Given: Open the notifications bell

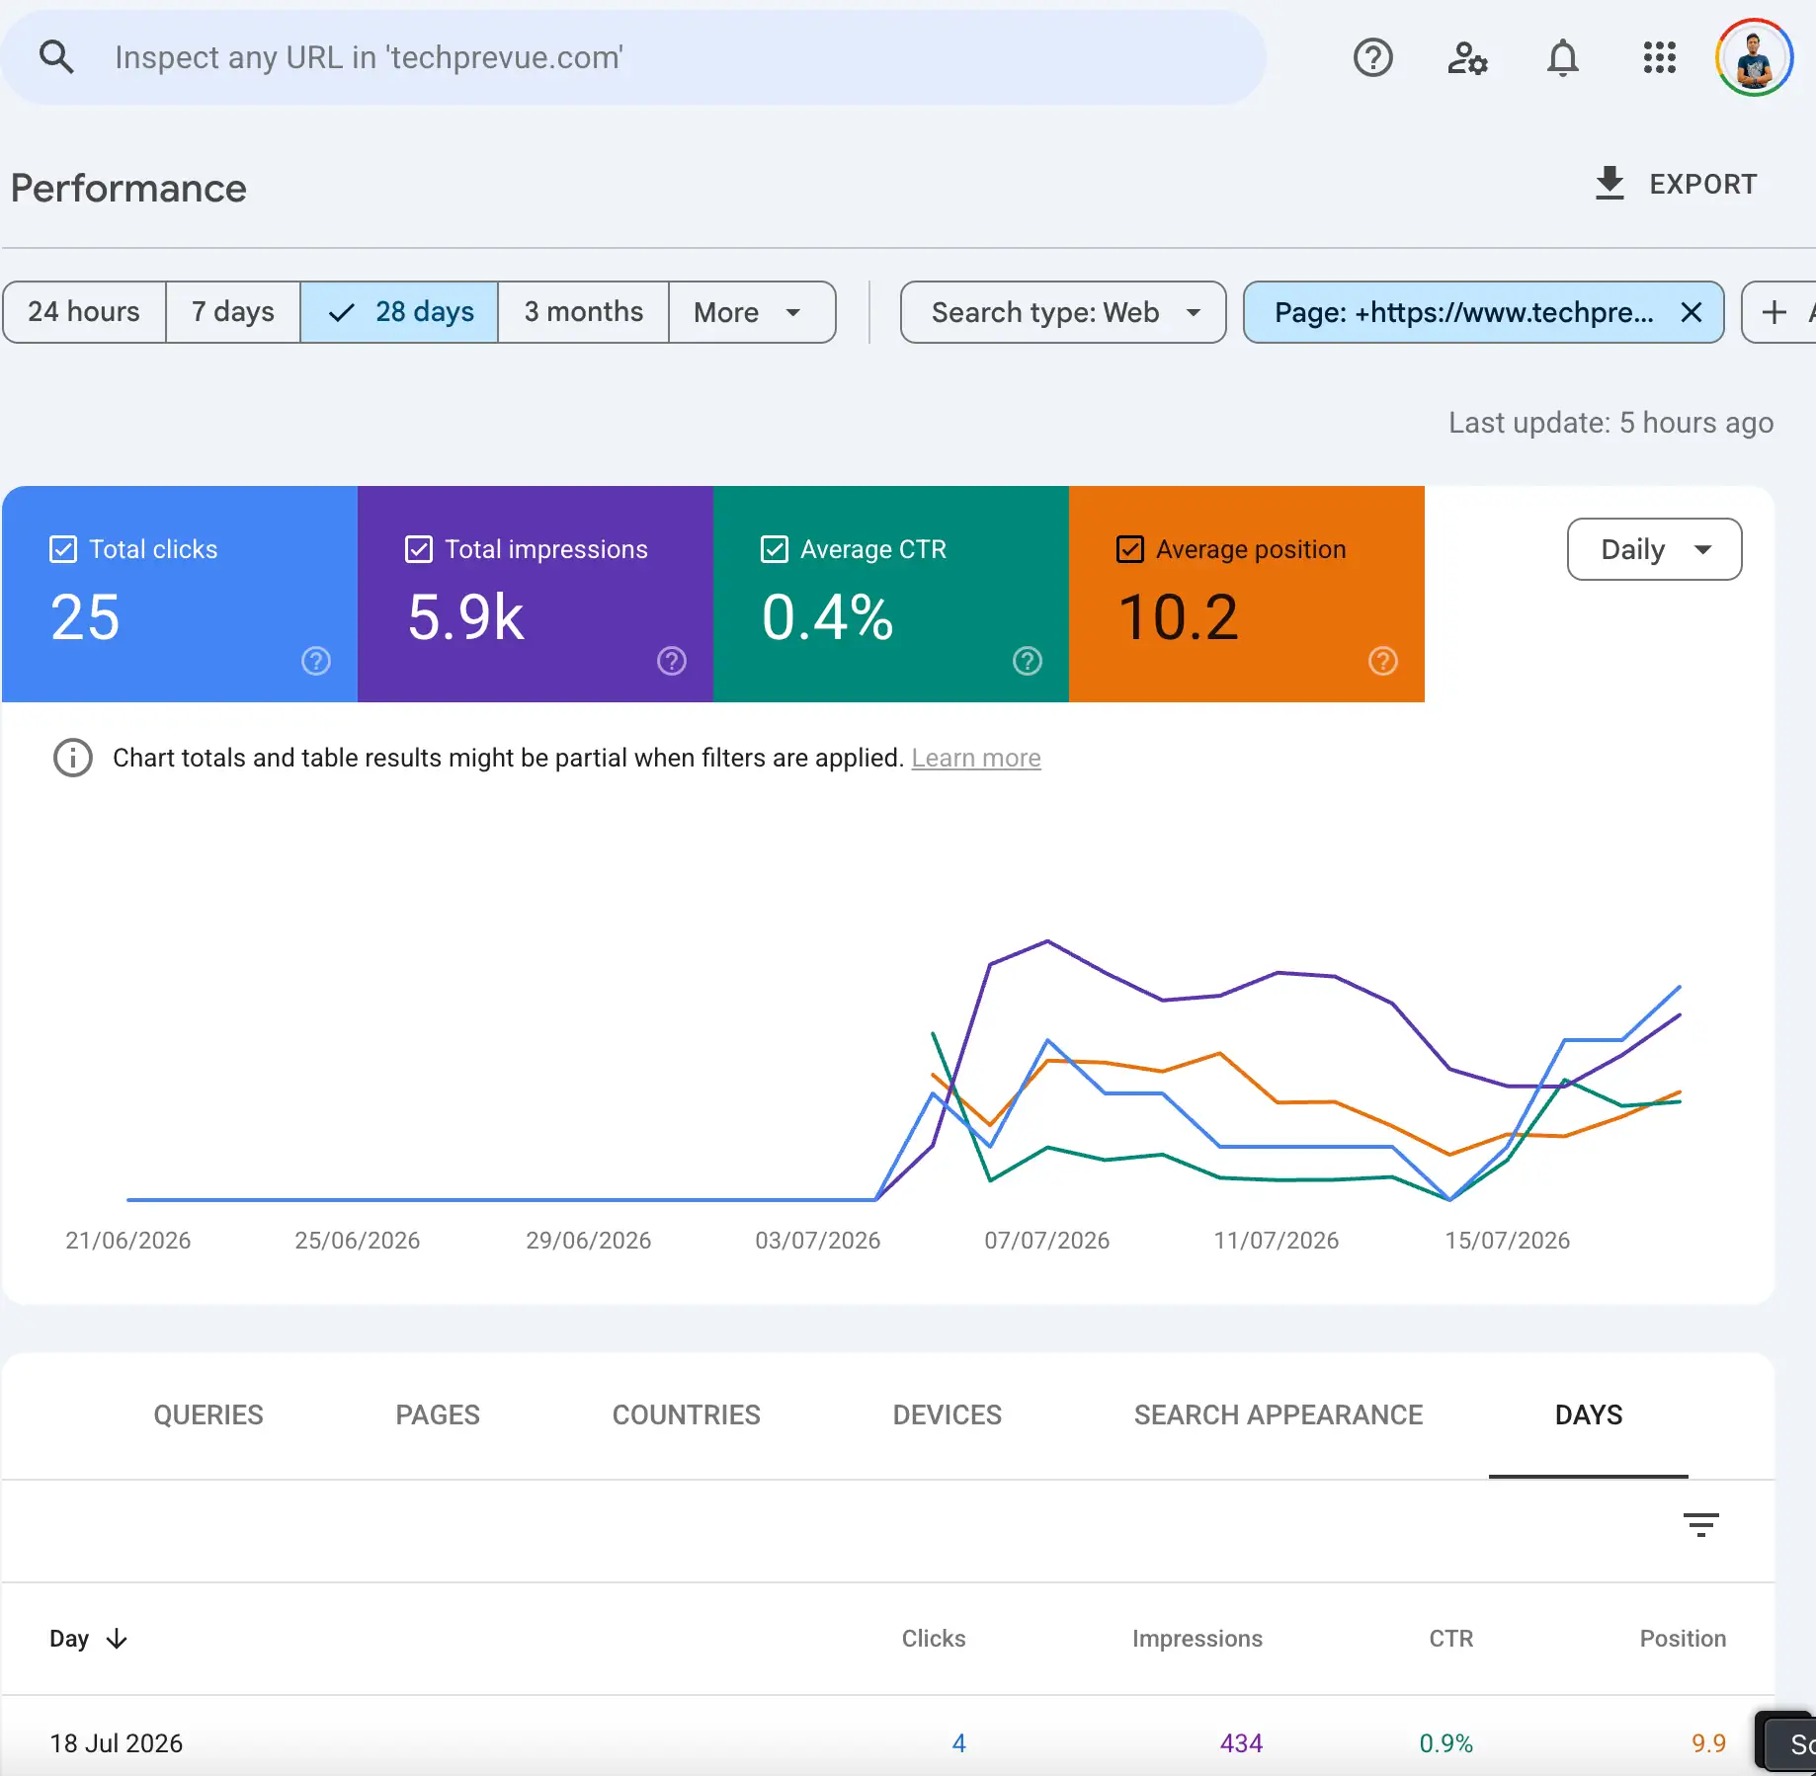Looking at the screenshot, I should [x=1562, y=58].
